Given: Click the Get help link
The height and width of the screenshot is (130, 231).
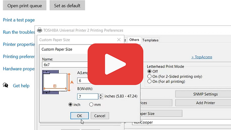Looking at the screenshot, I should tap(21, 86).
